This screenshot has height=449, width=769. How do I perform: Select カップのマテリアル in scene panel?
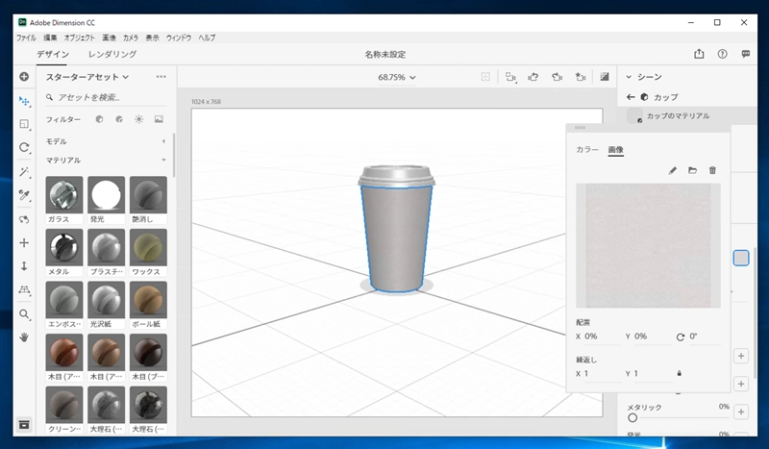686,115
